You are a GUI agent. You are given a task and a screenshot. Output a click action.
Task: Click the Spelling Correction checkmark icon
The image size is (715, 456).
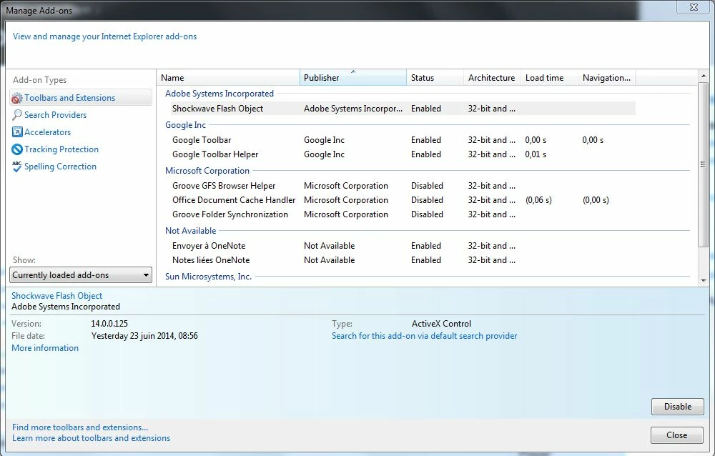click(17, 167)
